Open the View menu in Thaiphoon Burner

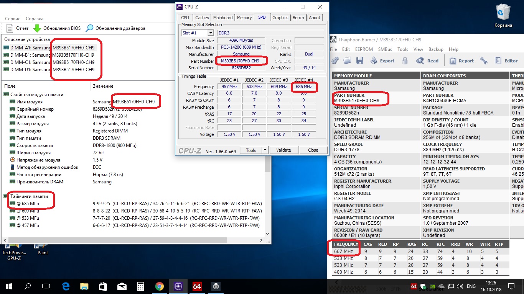[x=419, y=49]
